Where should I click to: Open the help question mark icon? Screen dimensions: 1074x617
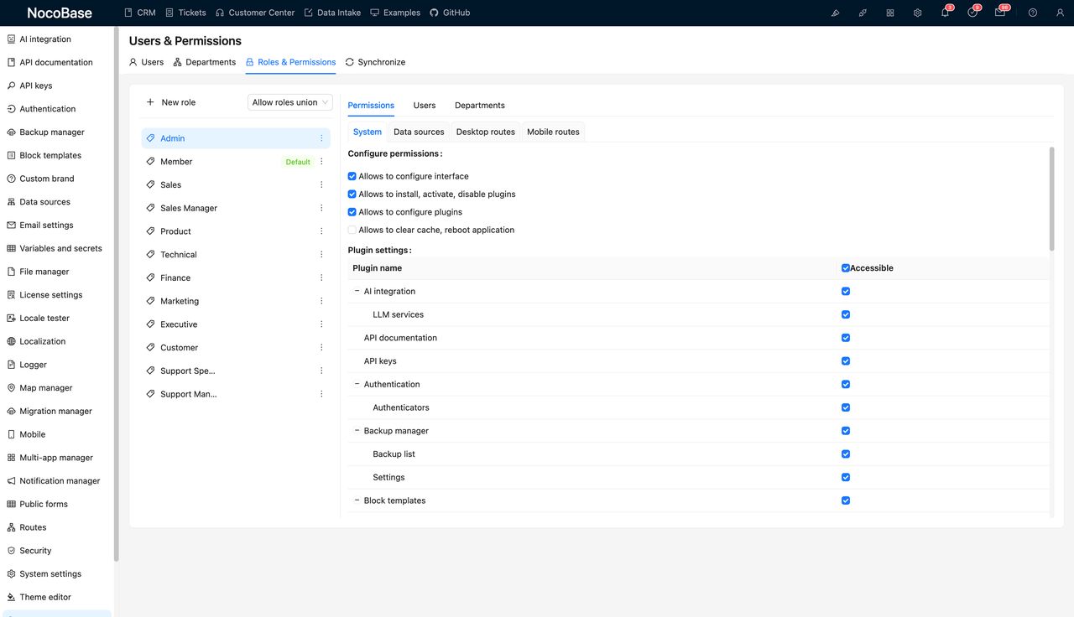click(1033, 13)
